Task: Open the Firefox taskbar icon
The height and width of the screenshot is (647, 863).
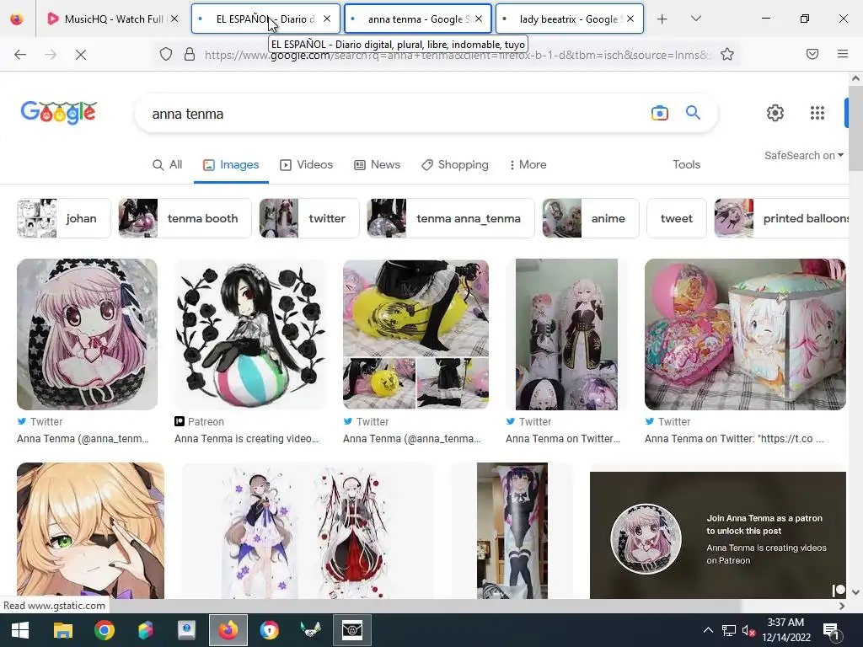Action: pyautogui.click(x=228, y=630)
